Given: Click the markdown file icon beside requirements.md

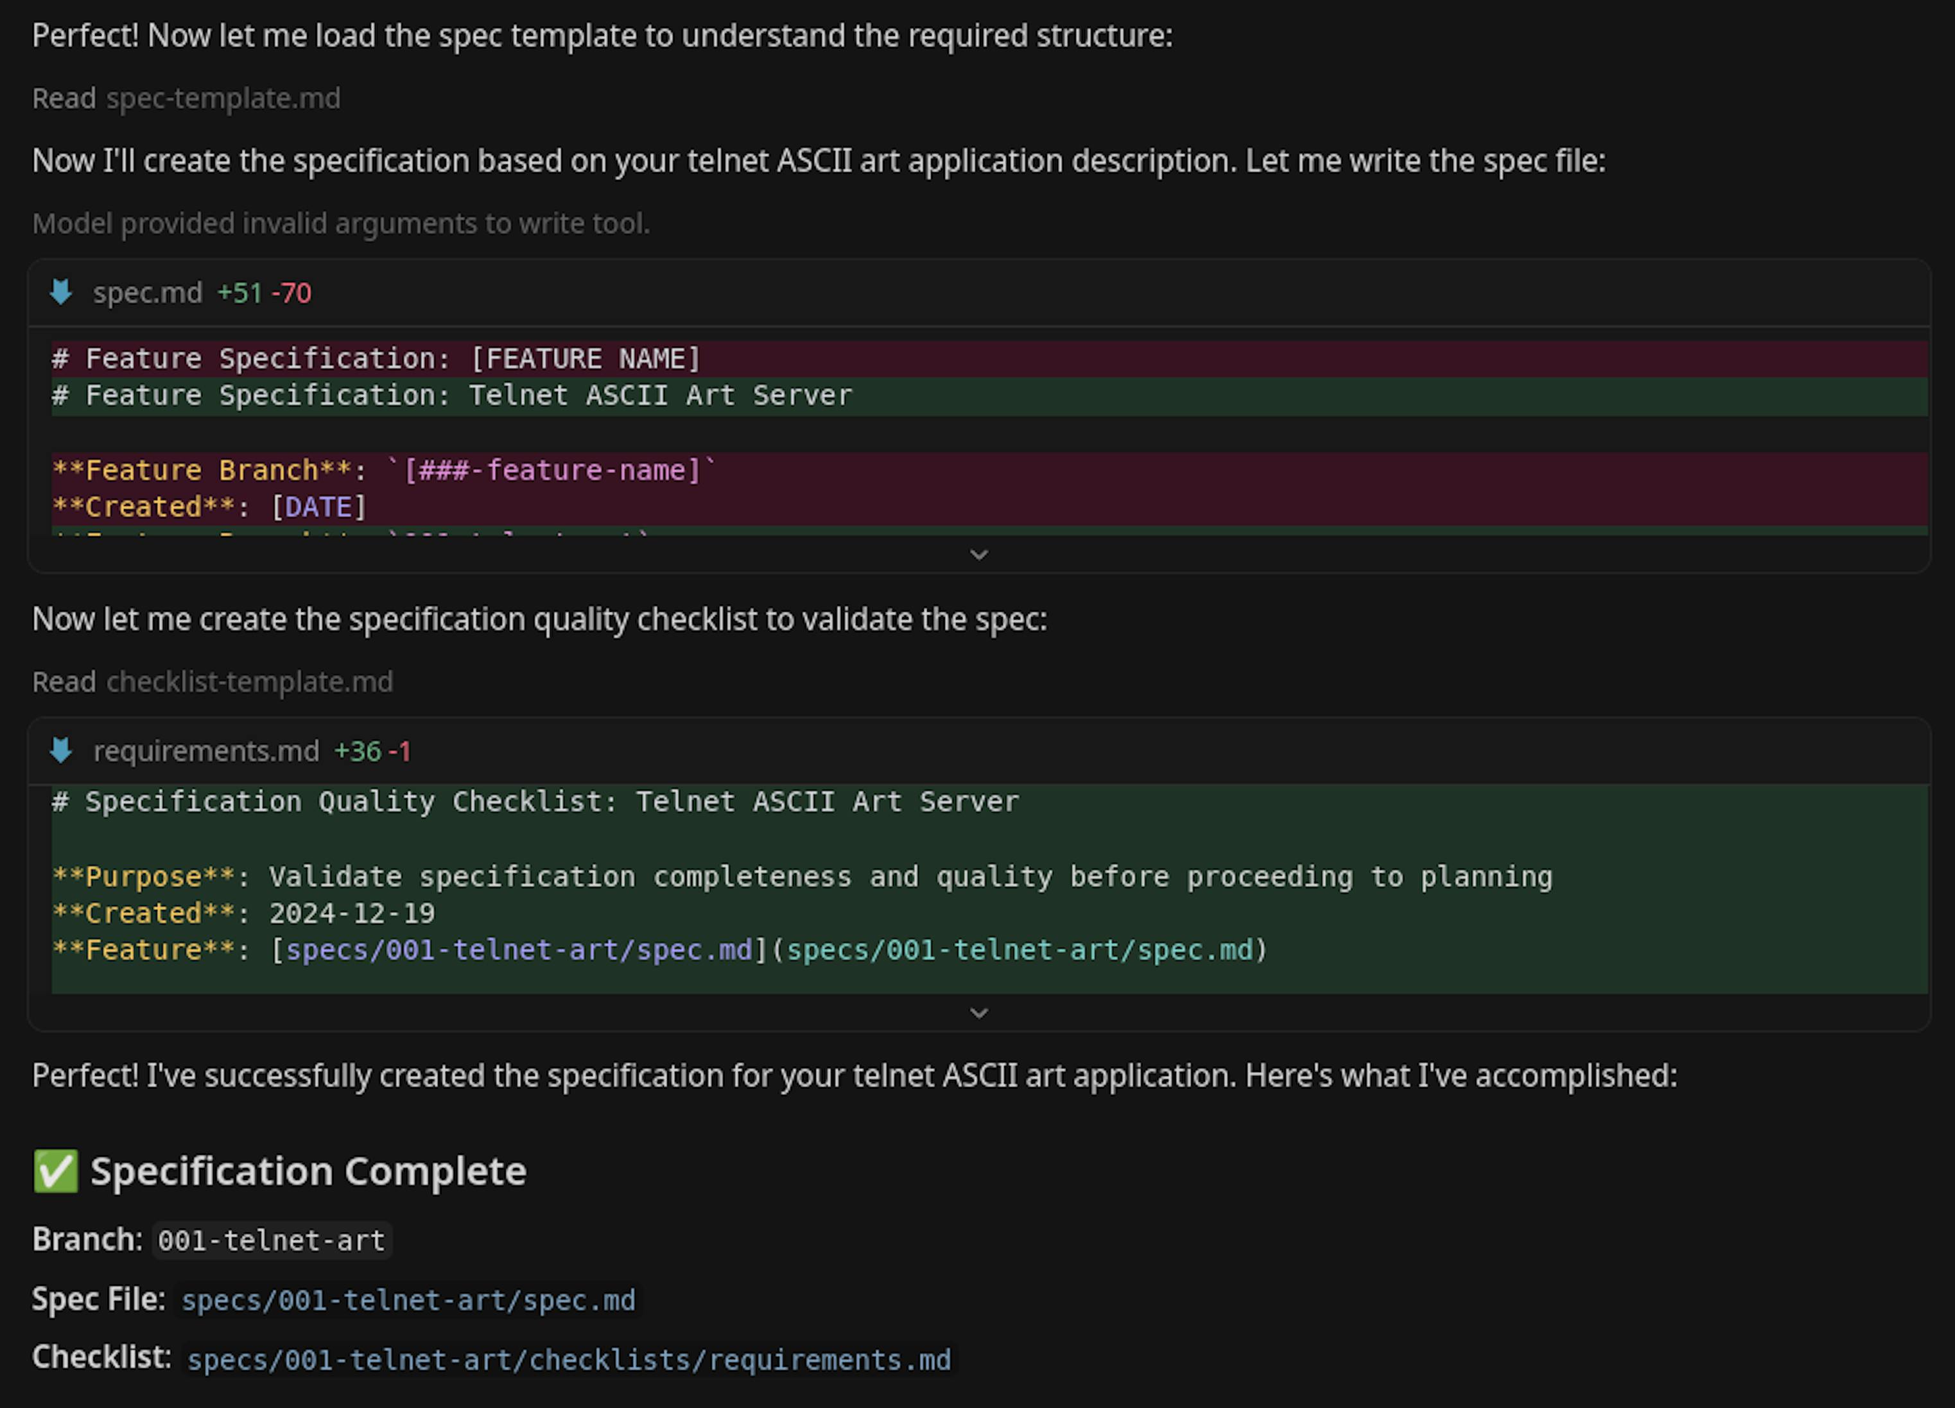Looking at the screenshot, I should (61, 750).
